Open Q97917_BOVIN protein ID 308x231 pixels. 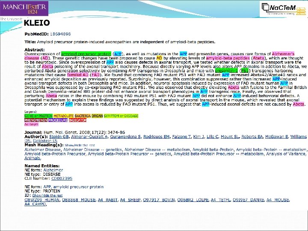159,200
